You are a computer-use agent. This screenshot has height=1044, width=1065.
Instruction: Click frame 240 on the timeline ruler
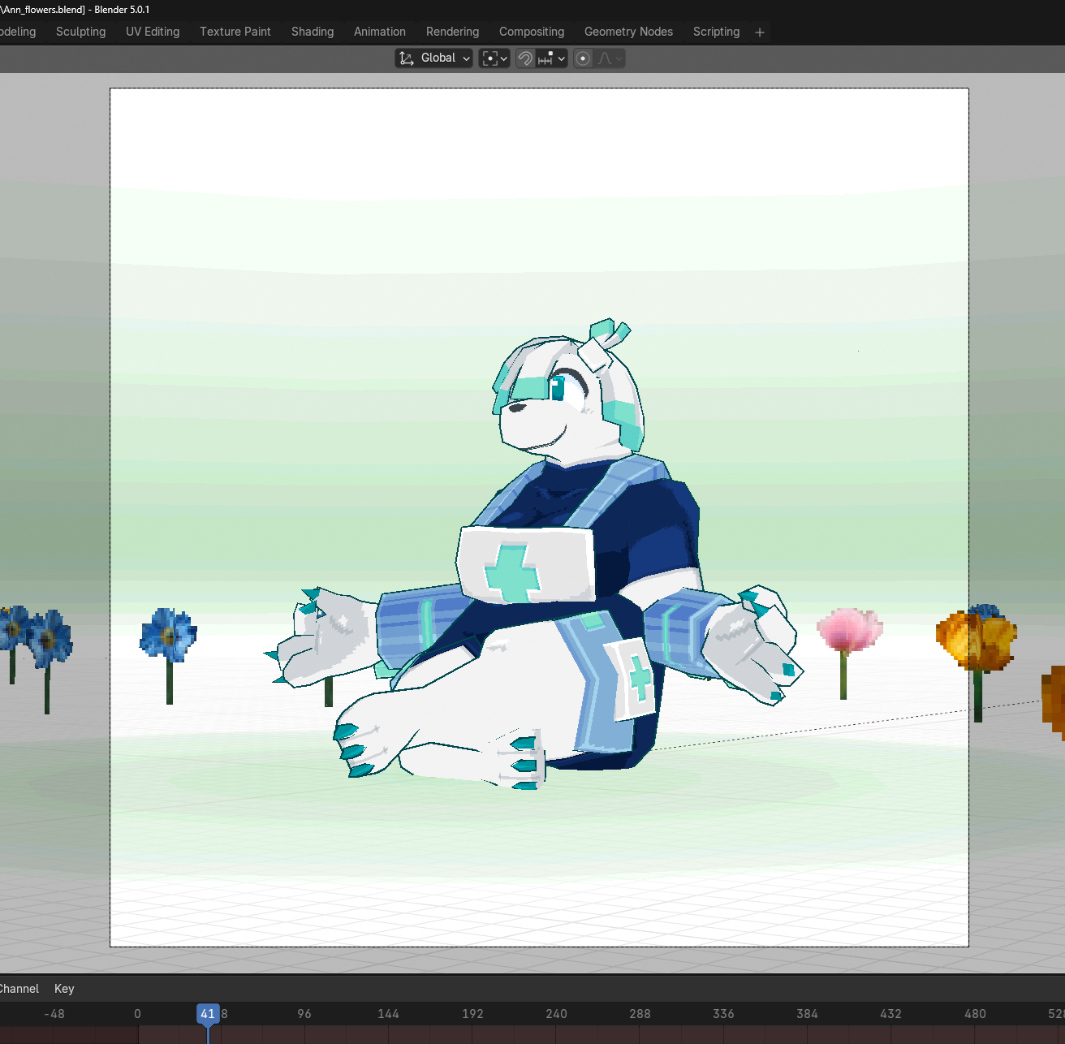[x=556, y=1014]
